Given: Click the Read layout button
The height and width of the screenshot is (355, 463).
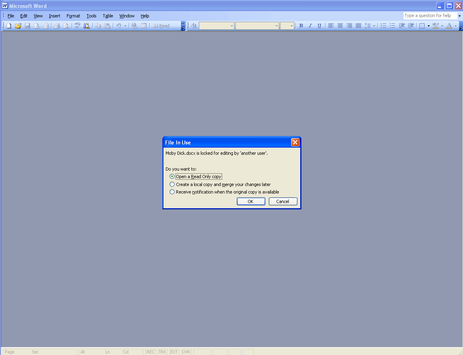Looking at the screenshot, I should (x=161, y=26).
